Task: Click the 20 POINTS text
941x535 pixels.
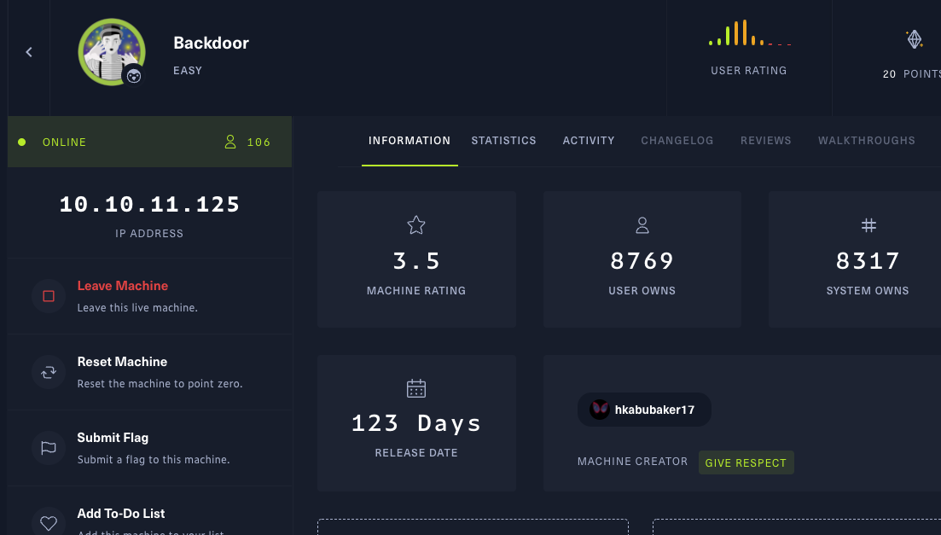Action: [x=912, y=74]
